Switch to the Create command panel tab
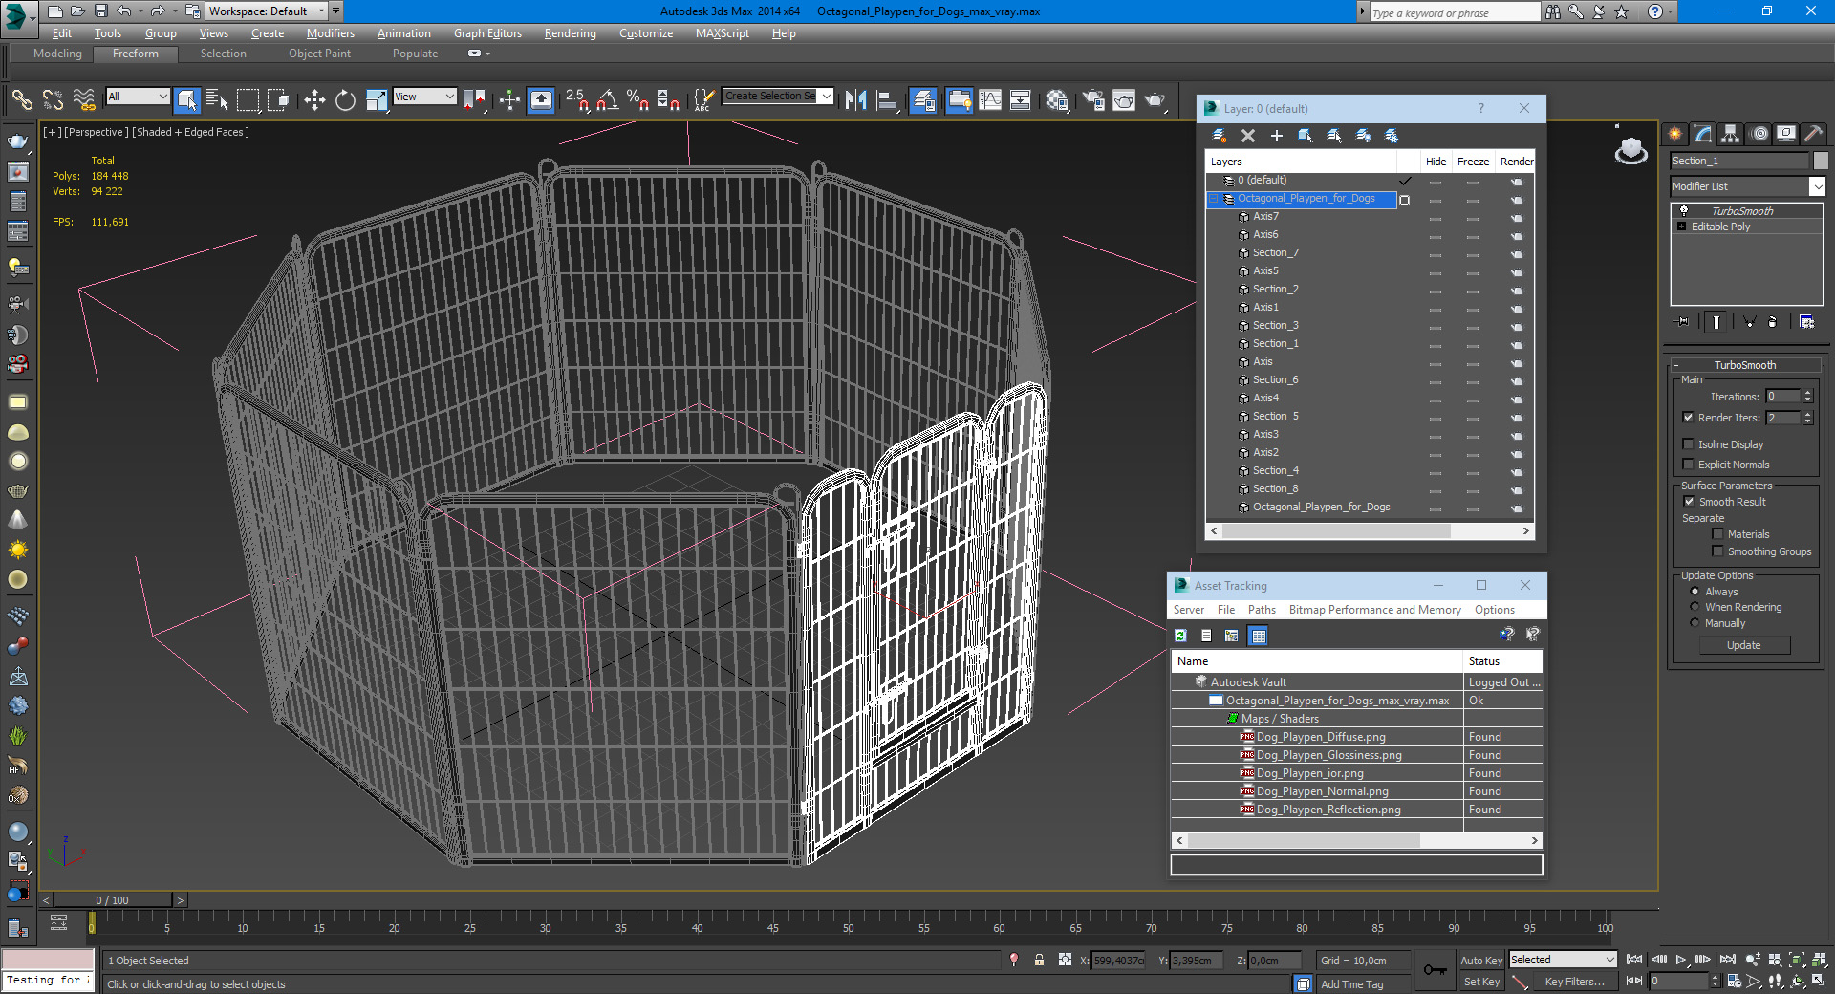 (1674, 134)
